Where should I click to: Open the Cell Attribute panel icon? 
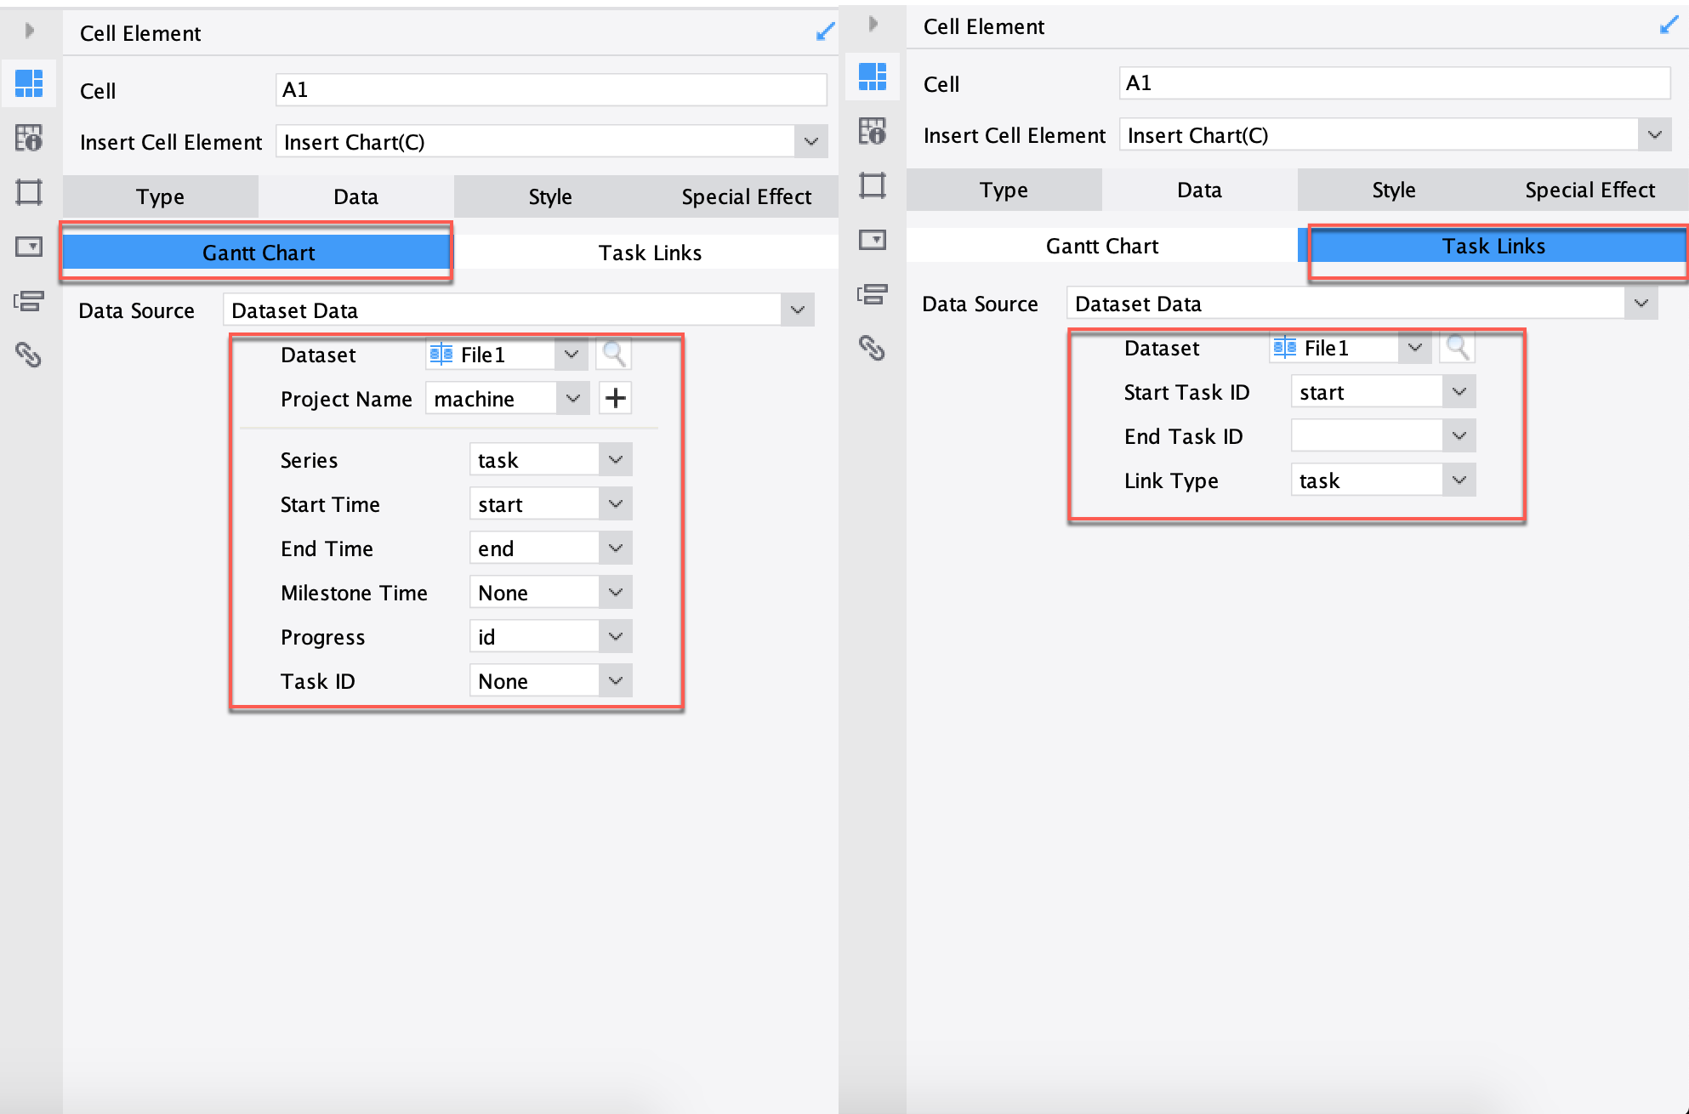click(29, 136)
